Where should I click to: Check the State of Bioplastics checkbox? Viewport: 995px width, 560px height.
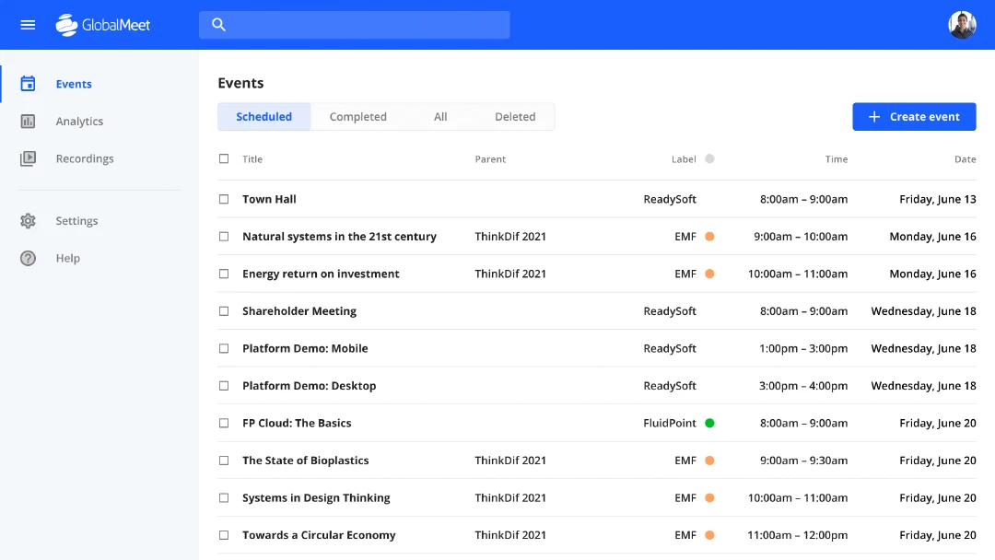click(x=224, y=461)
